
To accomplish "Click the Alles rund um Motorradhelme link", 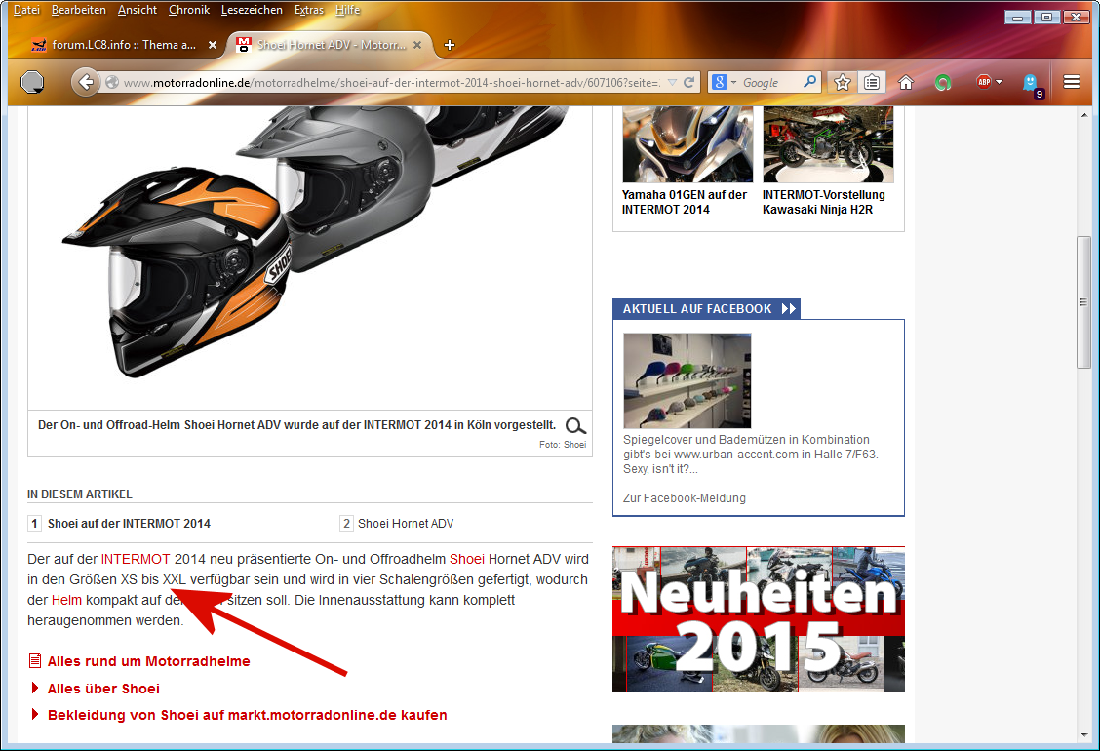I will (x=148, y=661).
